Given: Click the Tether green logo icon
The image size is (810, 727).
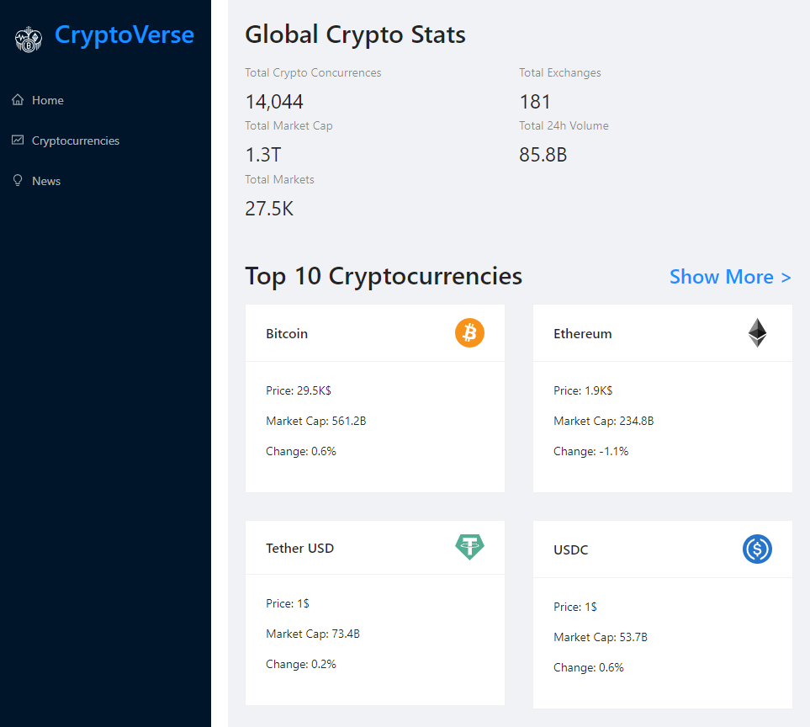Looking at the screenshot, I should tap(469, 547).
